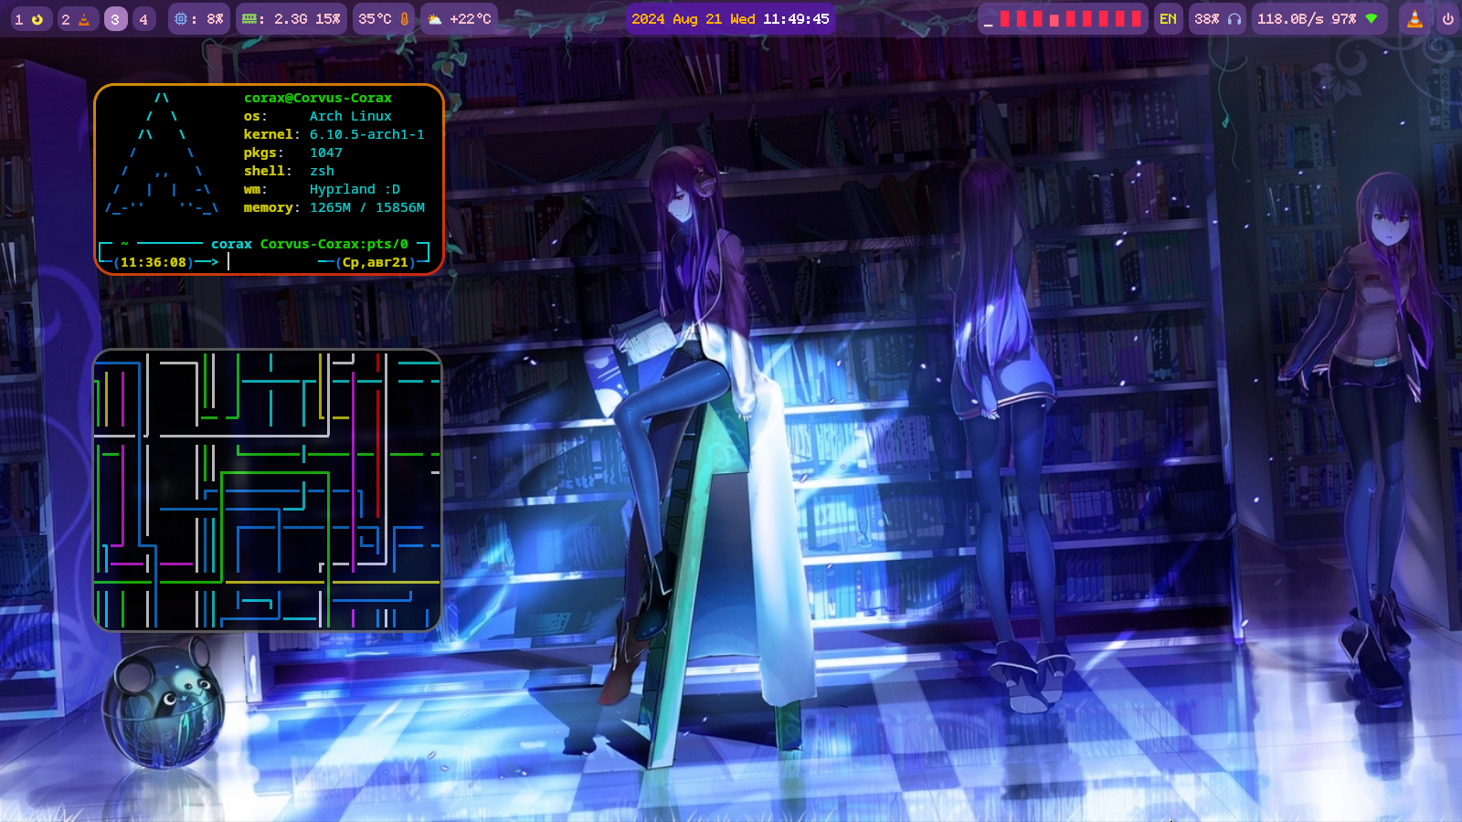Switch to workspace 1 with the Firefox icon
Image resolution: width=1462 pixels, height=822 pixels.
[27, 19]
